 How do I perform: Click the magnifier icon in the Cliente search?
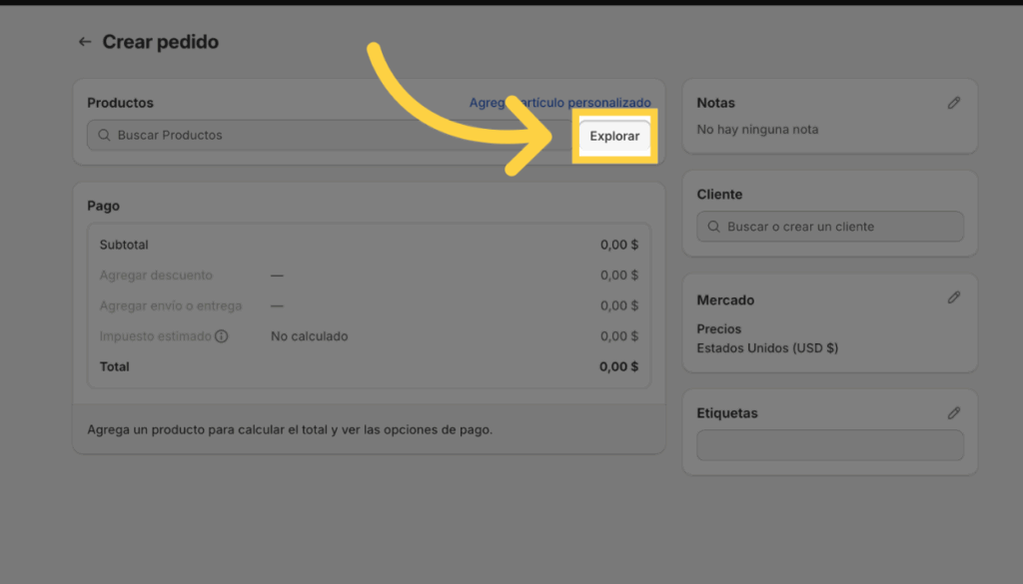(713, 227)
